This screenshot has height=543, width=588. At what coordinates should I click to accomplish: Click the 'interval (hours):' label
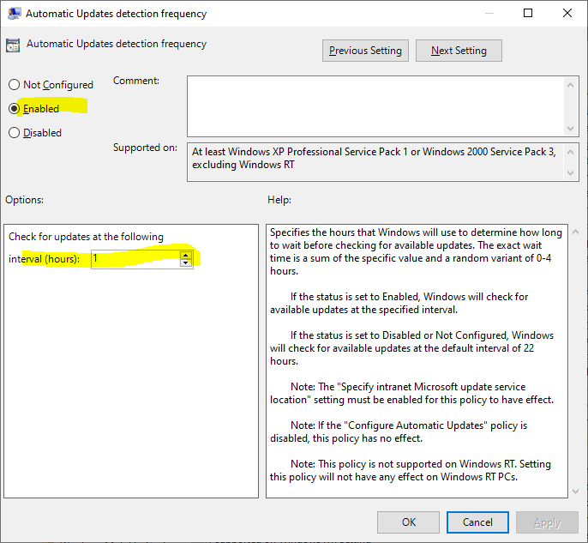pos(44,259)
